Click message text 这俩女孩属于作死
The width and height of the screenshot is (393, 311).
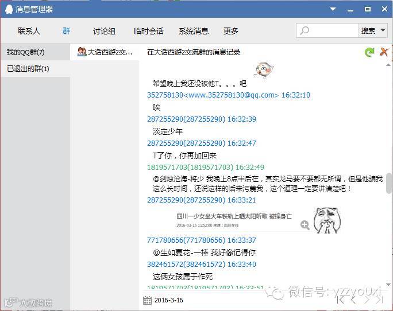(183, 277)
